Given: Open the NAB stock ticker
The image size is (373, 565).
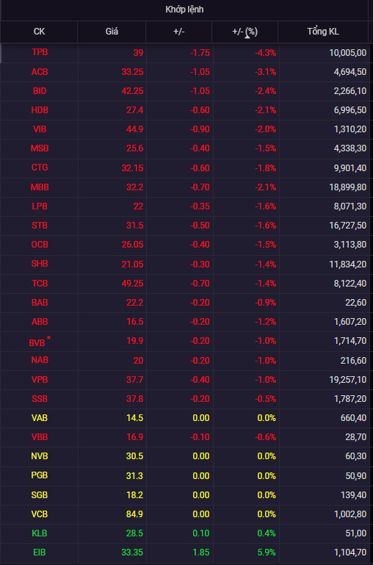Looking at the screenshot, I should 40,360.
